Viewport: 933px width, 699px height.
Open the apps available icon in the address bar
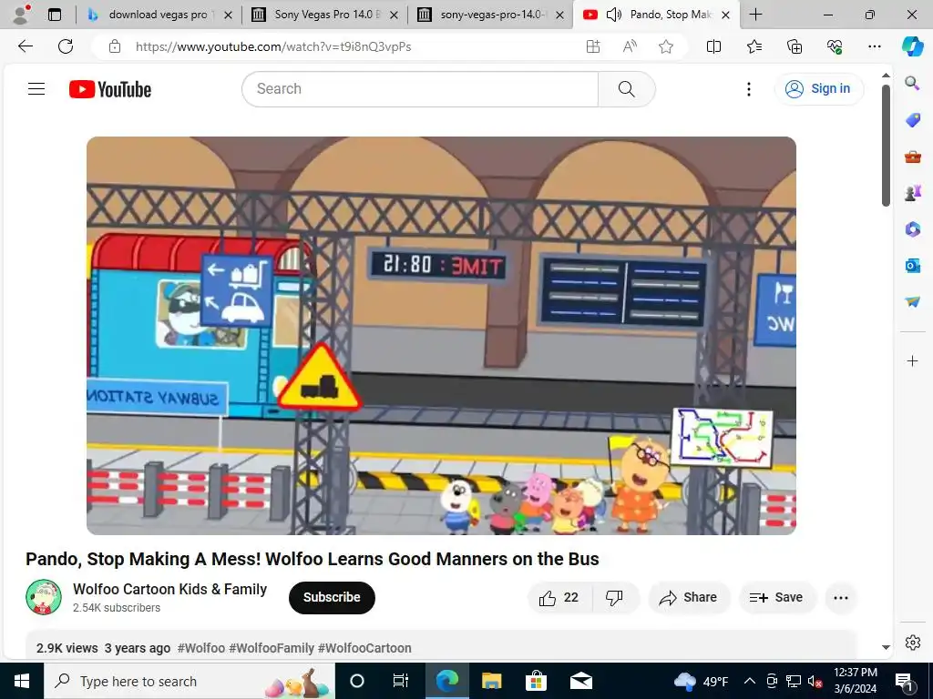[x=592, y=46]
